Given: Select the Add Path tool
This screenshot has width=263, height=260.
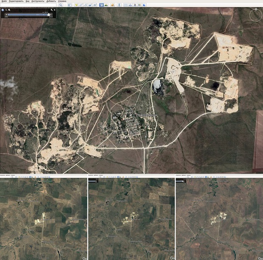Looking at the screenshot, I should point(86,5).
